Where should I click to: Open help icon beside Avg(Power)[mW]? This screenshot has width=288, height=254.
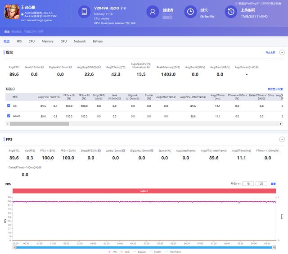[x=257, y=67]
